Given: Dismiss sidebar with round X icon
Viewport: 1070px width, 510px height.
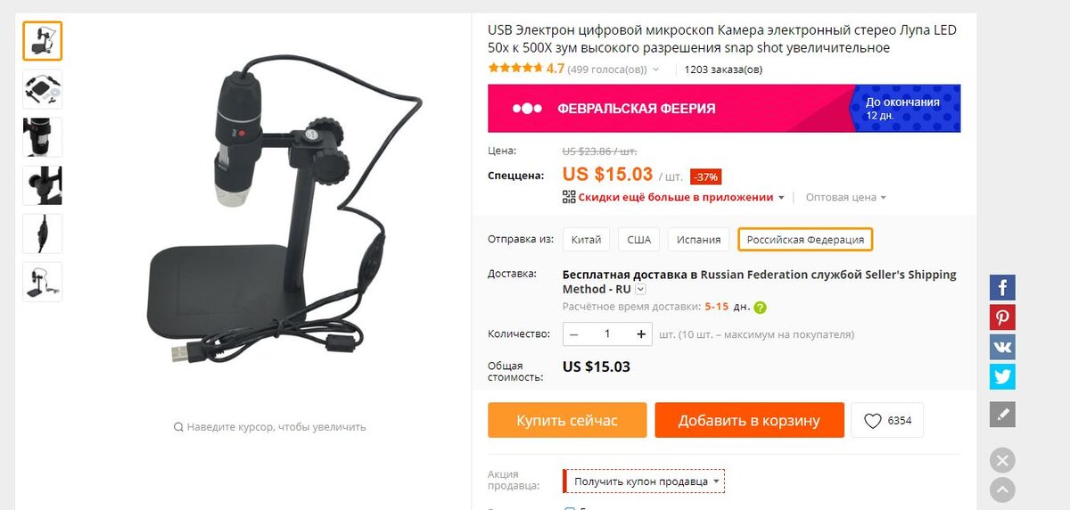Looking at the screenshot, I should tap(1002, 461).
